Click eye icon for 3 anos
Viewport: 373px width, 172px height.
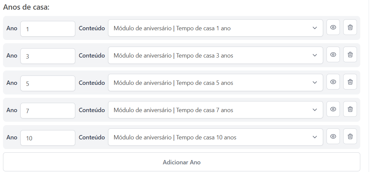click(333, 55)
